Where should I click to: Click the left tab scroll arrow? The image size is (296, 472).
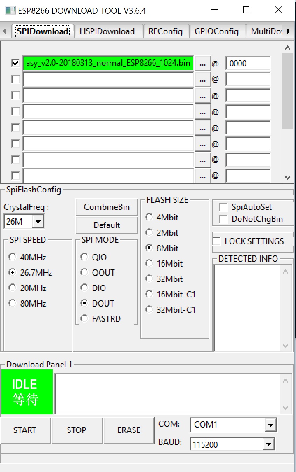4,31
